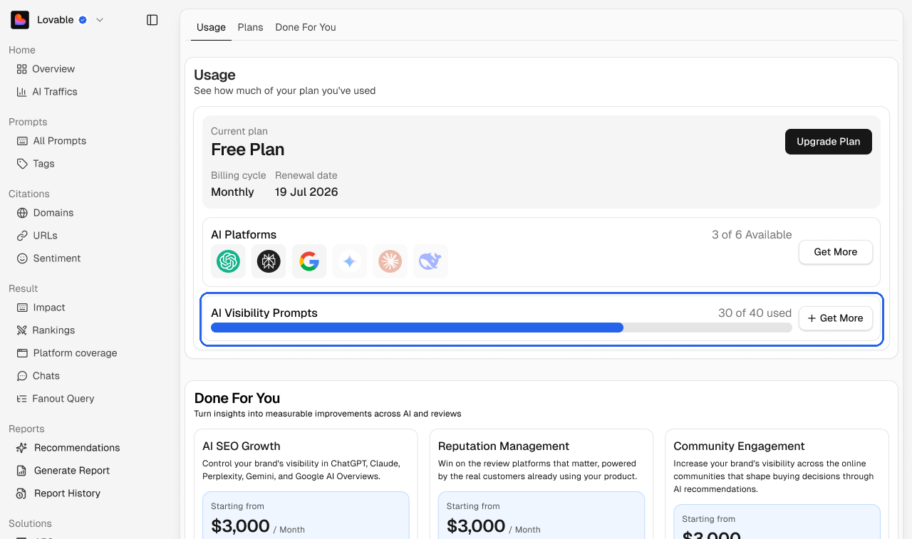Click the Lovable brand logo icon
The width and height of the screenshot is (912, 539).
(20, 20)
